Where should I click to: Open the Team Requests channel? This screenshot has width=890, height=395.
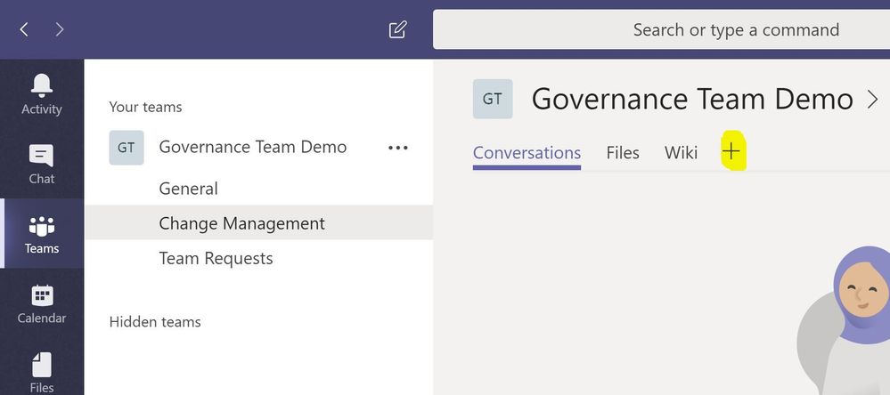216,259
